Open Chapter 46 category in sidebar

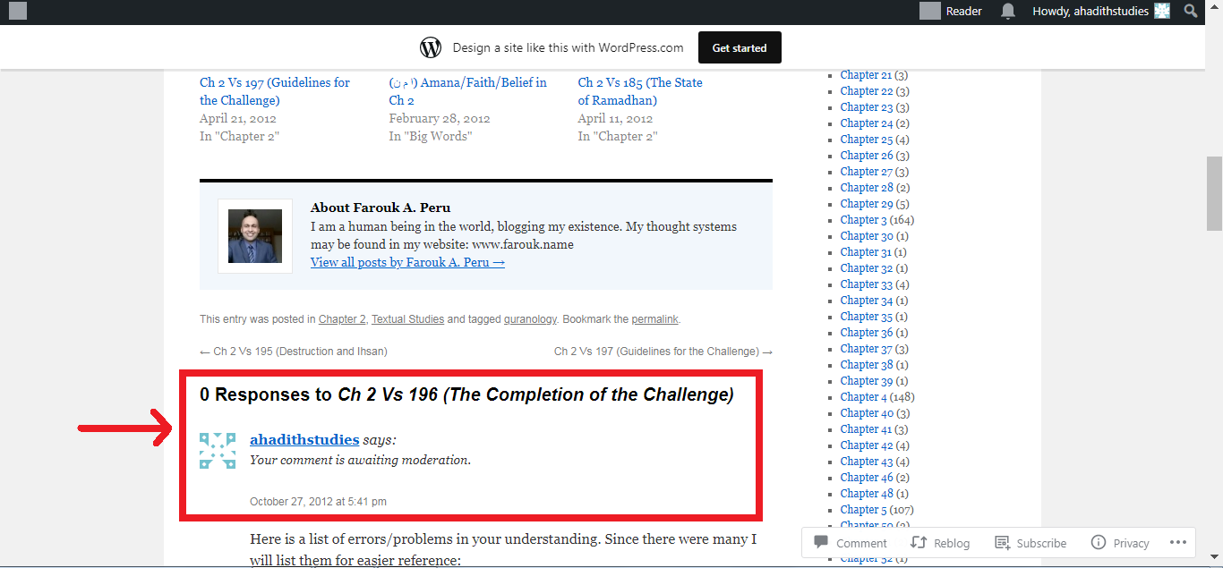click(x=866, y=478)
